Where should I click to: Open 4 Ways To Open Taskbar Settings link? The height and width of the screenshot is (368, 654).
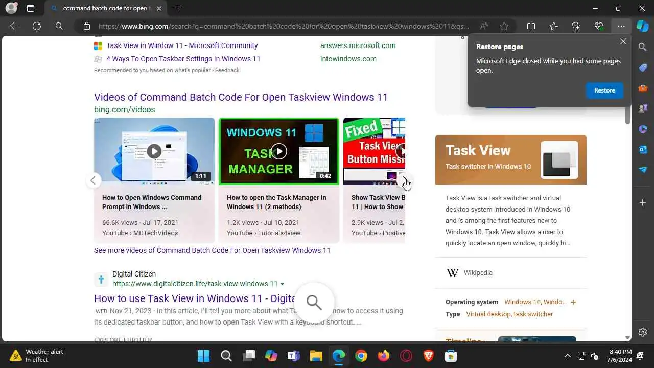(183, 59)
